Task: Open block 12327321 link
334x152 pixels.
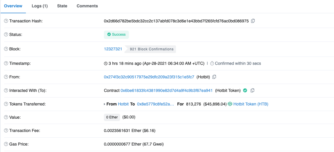Action: point(113,49)
